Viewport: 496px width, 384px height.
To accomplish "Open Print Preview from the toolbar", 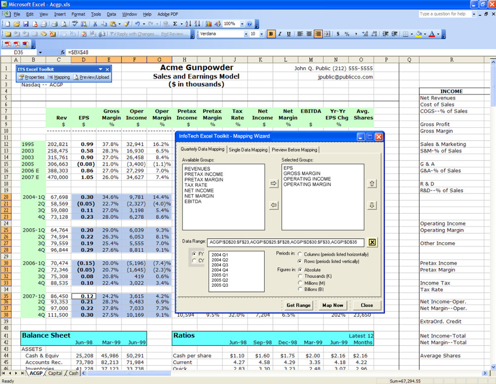I will [64, 24].
